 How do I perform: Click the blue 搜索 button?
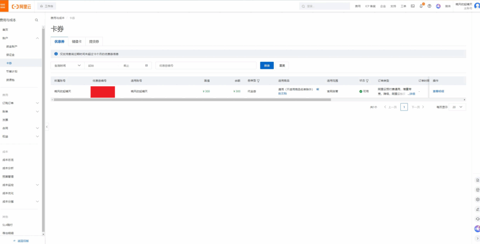click(267, 66)
